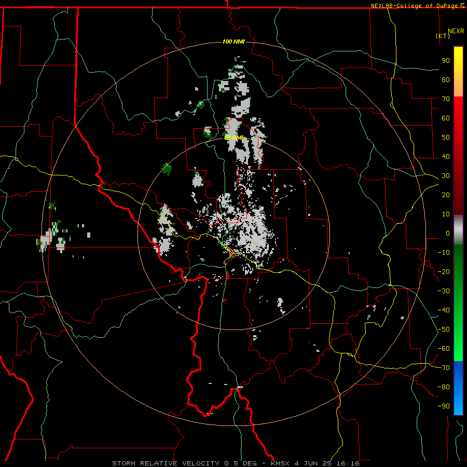The width and height of the screenshot is (467, 467).
Task: Click the -50 value on the velocity scale
Action: point(444,329)
